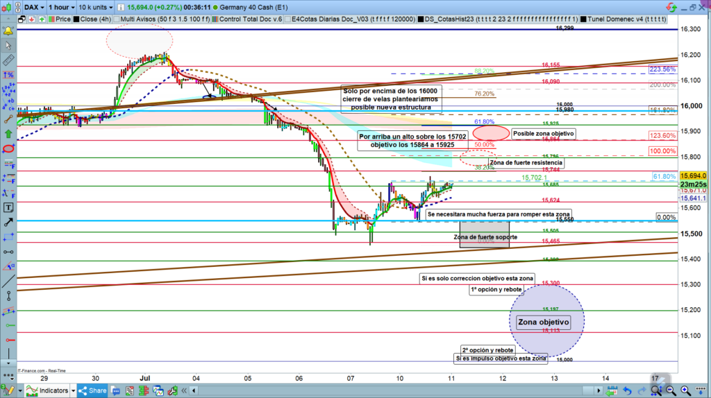This screenshot has height=398, width=711.
Task: Toggle the DS_CotasHist23 indicator box
Action: [421, 20]
